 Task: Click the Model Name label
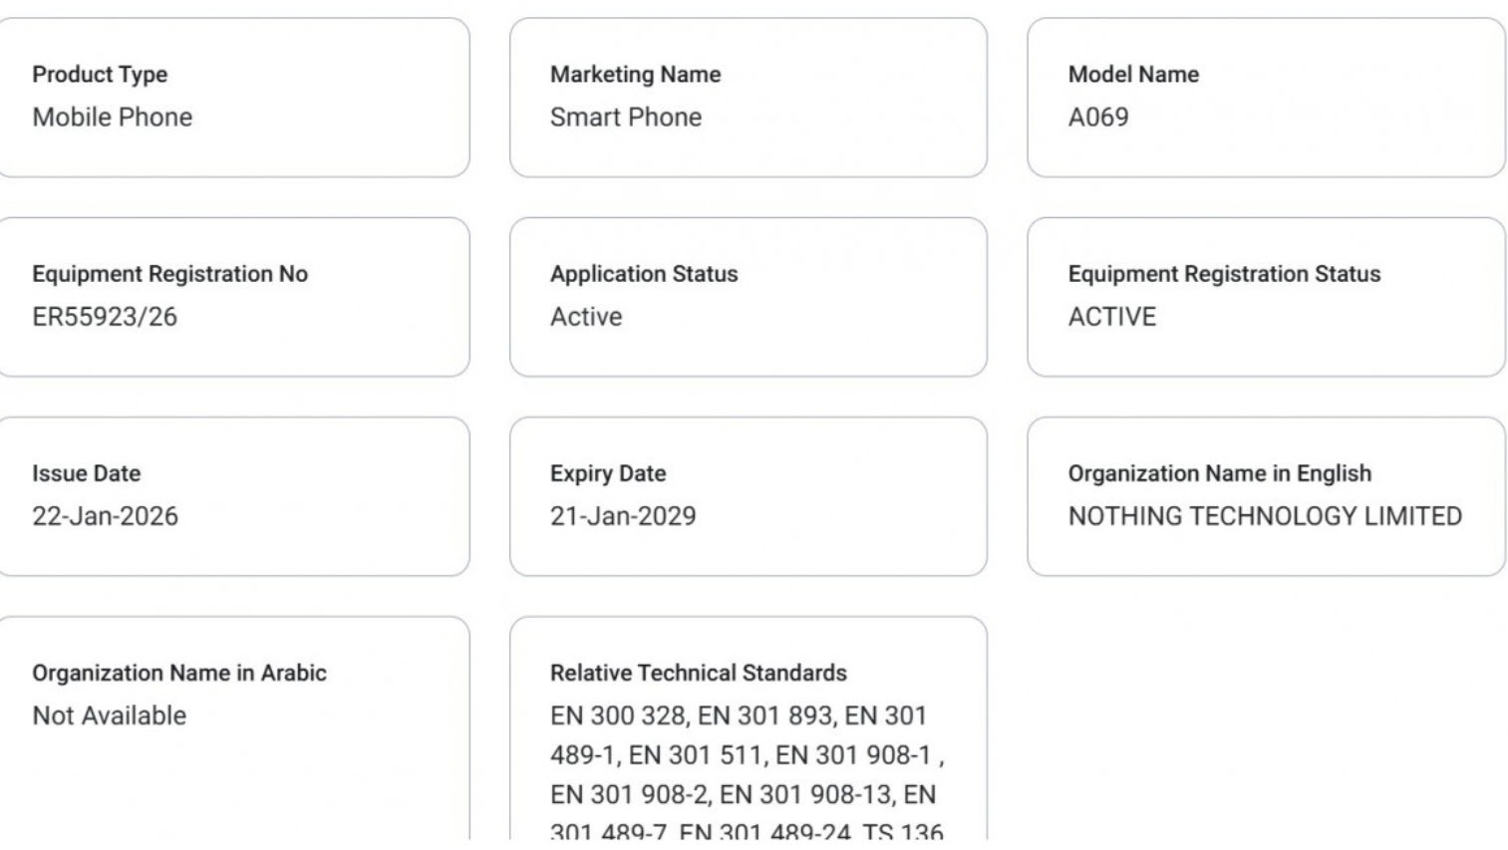coord(1133,75)
